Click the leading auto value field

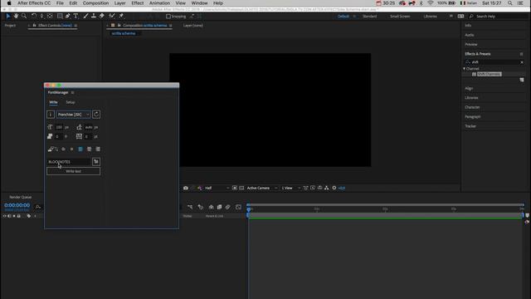click(x=89, y=127)
